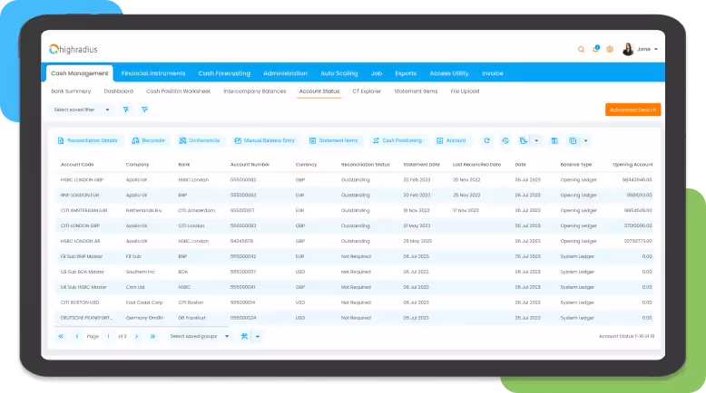Image resolution: width=706 pixels, height=393 pixels.
Task: Open the search magnifier icon in header
Action: (581, 50)
